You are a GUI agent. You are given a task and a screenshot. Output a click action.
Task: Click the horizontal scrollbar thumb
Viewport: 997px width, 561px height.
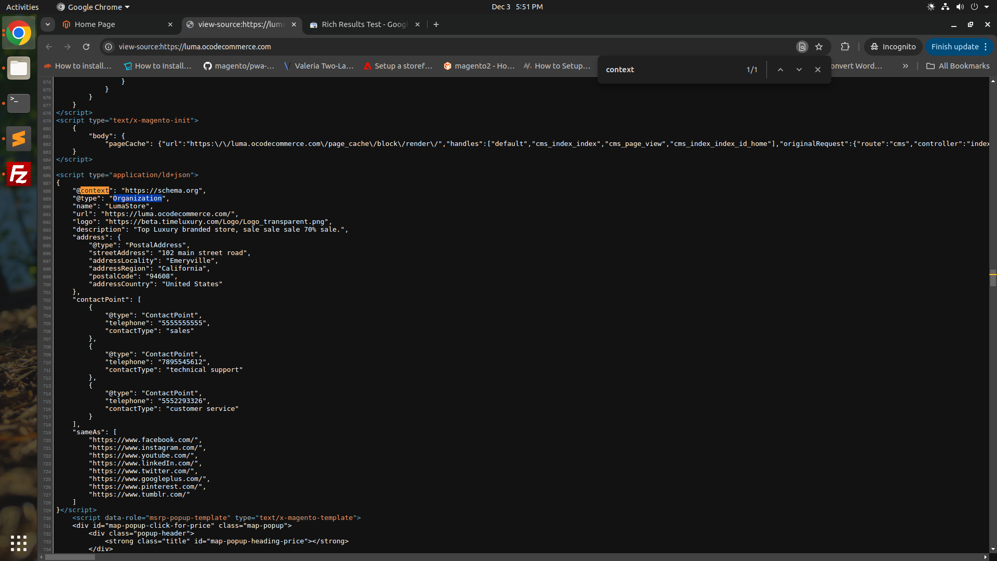point(70,557)
